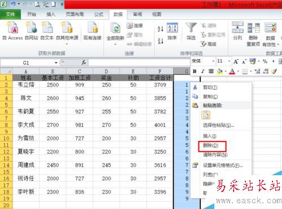This screenshot has height=209, width=282.
Task: Click format painter brush in mini toolbar
Action: 274,72
